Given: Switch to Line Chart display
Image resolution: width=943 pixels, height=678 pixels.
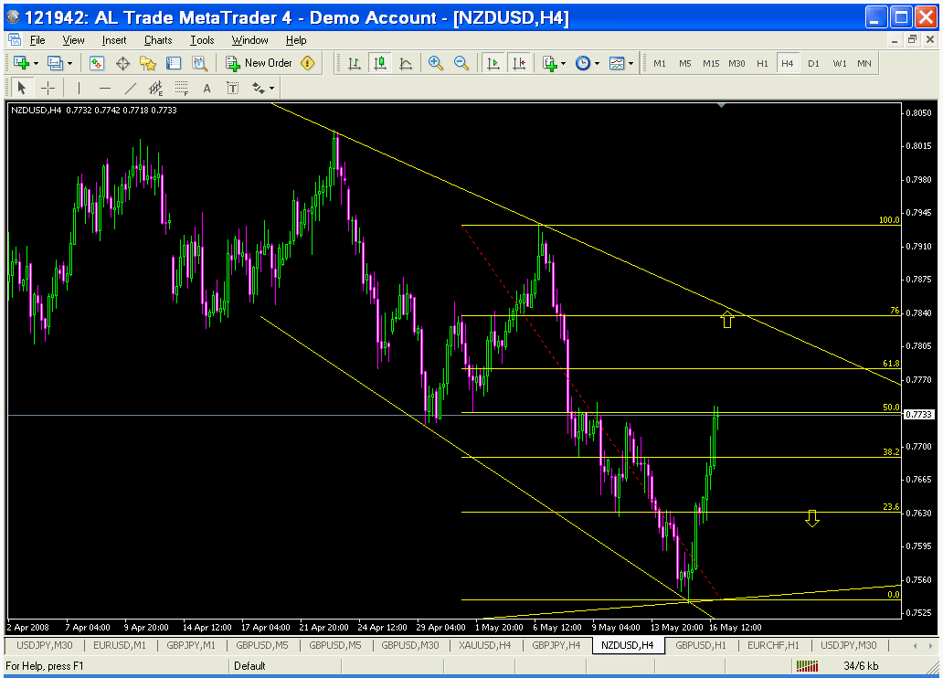Looking at the screenshot, I should click(406, 63).
